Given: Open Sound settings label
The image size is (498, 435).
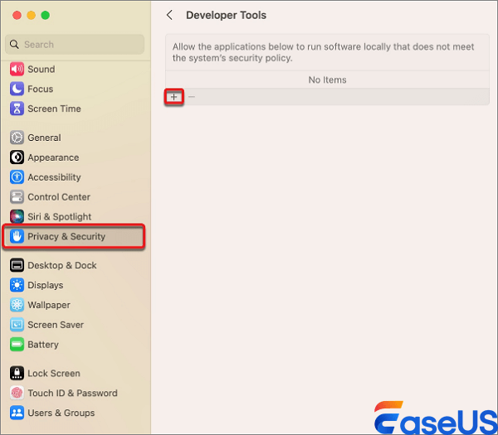Looking at the screenshot, I should point(41,69).
